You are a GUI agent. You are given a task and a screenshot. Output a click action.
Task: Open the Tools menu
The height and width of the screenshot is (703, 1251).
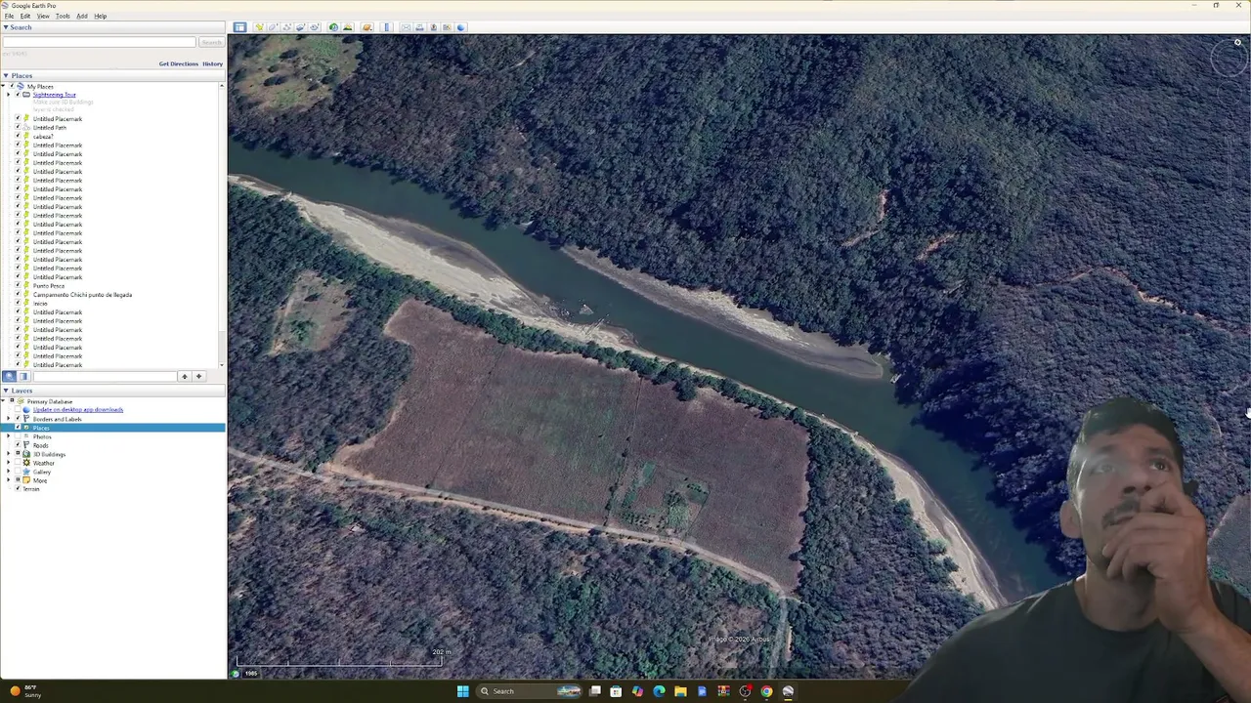(63, 17)
